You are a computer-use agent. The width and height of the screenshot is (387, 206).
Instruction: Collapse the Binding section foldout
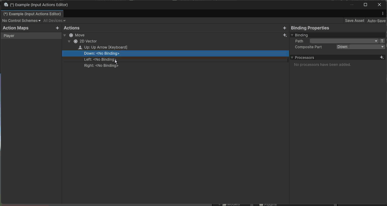click(x=292, y=35)
